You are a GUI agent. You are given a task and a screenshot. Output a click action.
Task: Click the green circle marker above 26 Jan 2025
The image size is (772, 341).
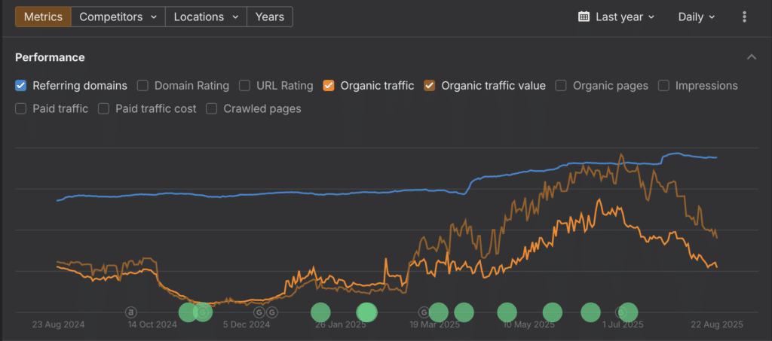coord(320,312)
